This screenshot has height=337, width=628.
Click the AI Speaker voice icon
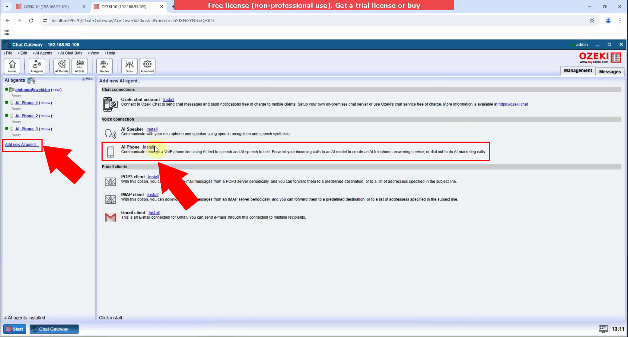point(110,134)
